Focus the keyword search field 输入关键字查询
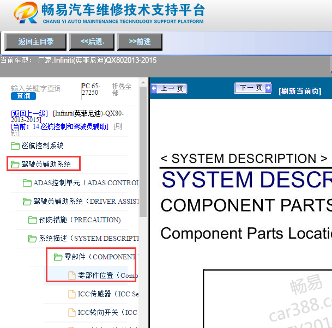The width and height of the screenshot is (332, 328). (x=35, y=88)
